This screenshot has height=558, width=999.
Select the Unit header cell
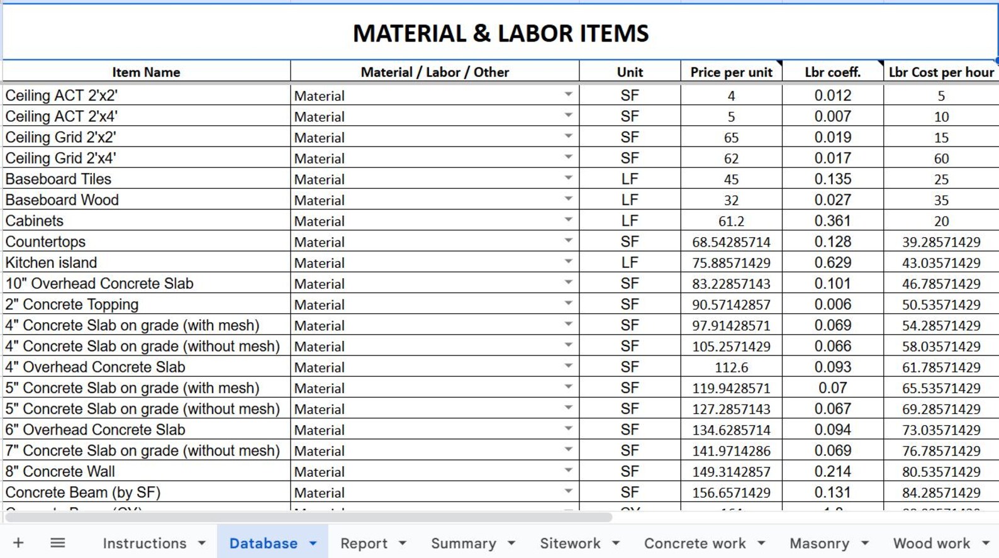click(x=630, y=72)
